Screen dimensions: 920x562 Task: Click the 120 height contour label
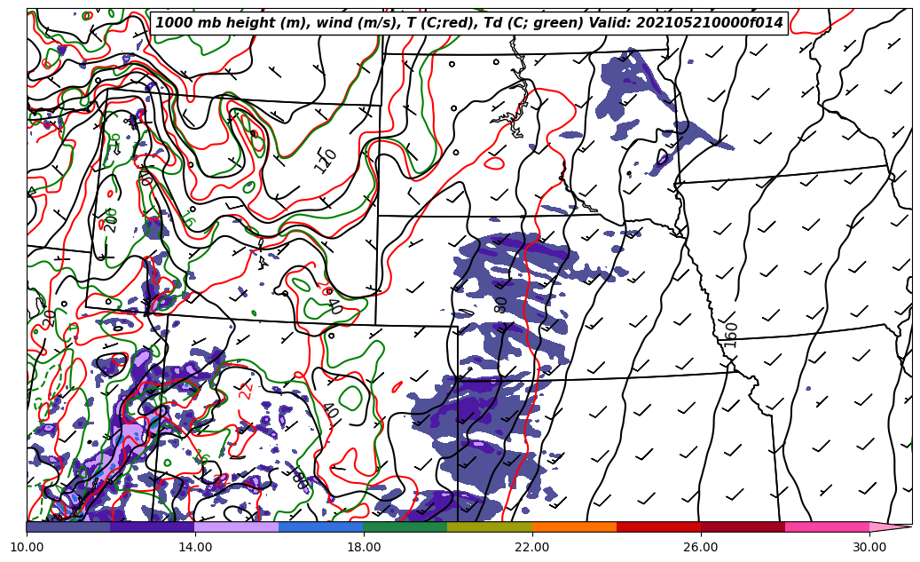tap(326, 161)
